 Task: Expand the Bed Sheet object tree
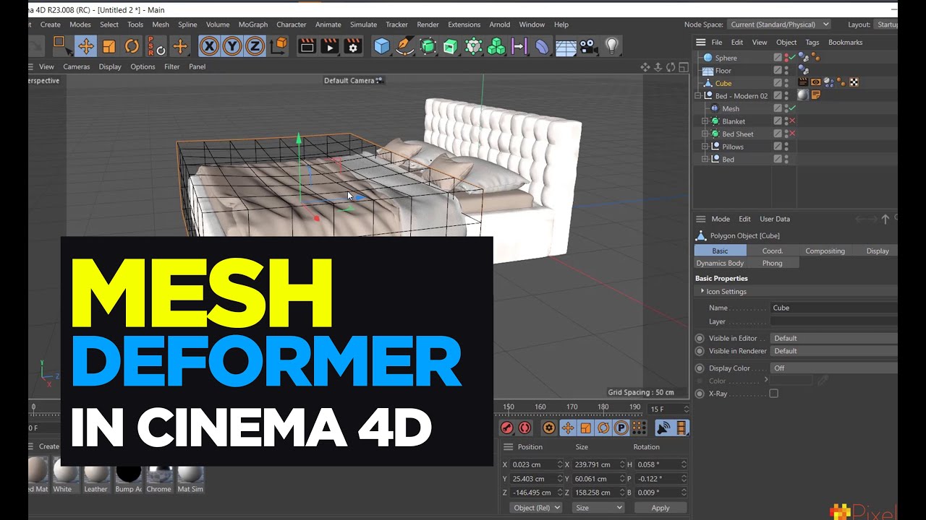pyautogui.click(x=705, y=134)
